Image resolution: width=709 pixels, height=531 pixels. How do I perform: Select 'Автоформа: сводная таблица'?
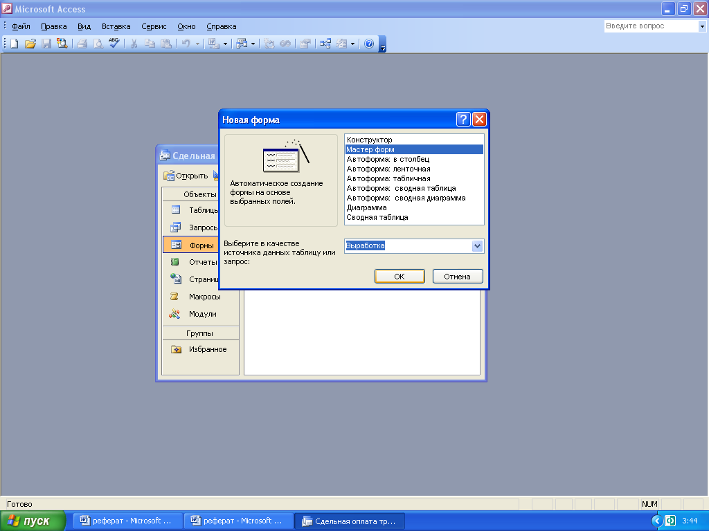click(414, 188)
